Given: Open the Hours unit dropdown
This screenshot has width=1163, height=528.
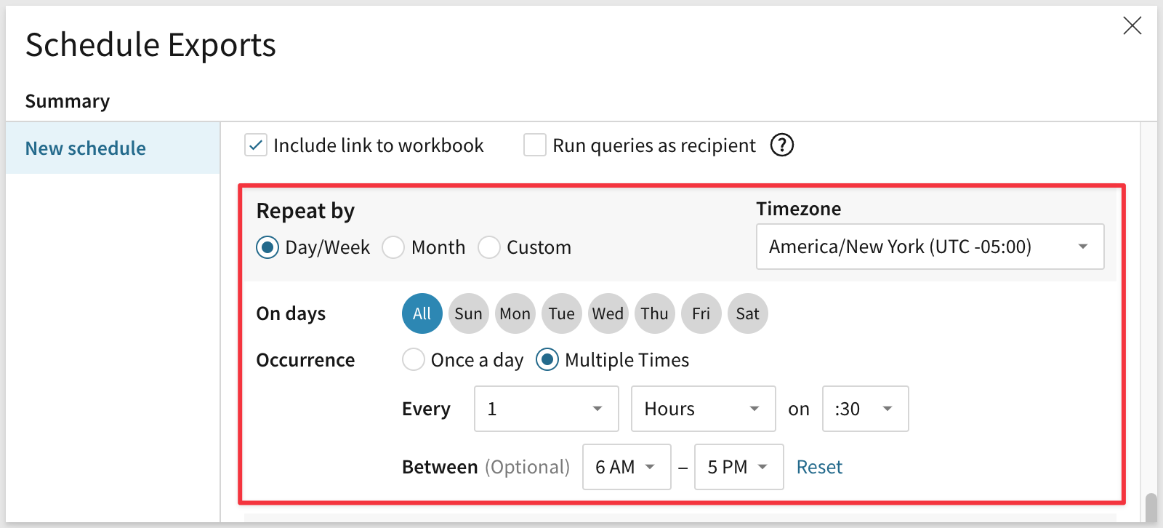Looking at the screenshot, I should pos(703,409).
